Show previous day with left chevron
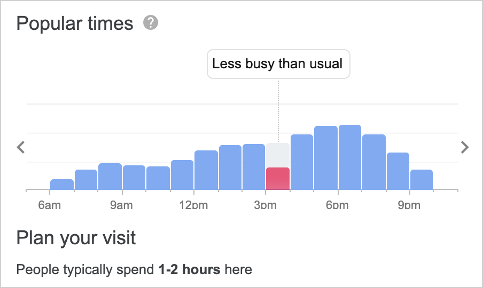Screen dimensions: 483x288 click(21, 147)
